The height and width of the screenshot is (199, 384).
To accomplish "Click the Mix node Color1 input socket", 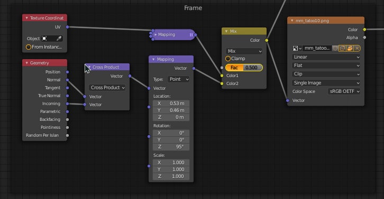I will pos(222,75).
